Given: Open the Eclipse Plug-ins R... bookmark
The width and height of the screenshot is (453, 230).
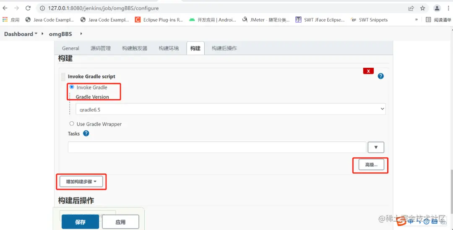Looking at the screenshot, I should pos(159,20).
